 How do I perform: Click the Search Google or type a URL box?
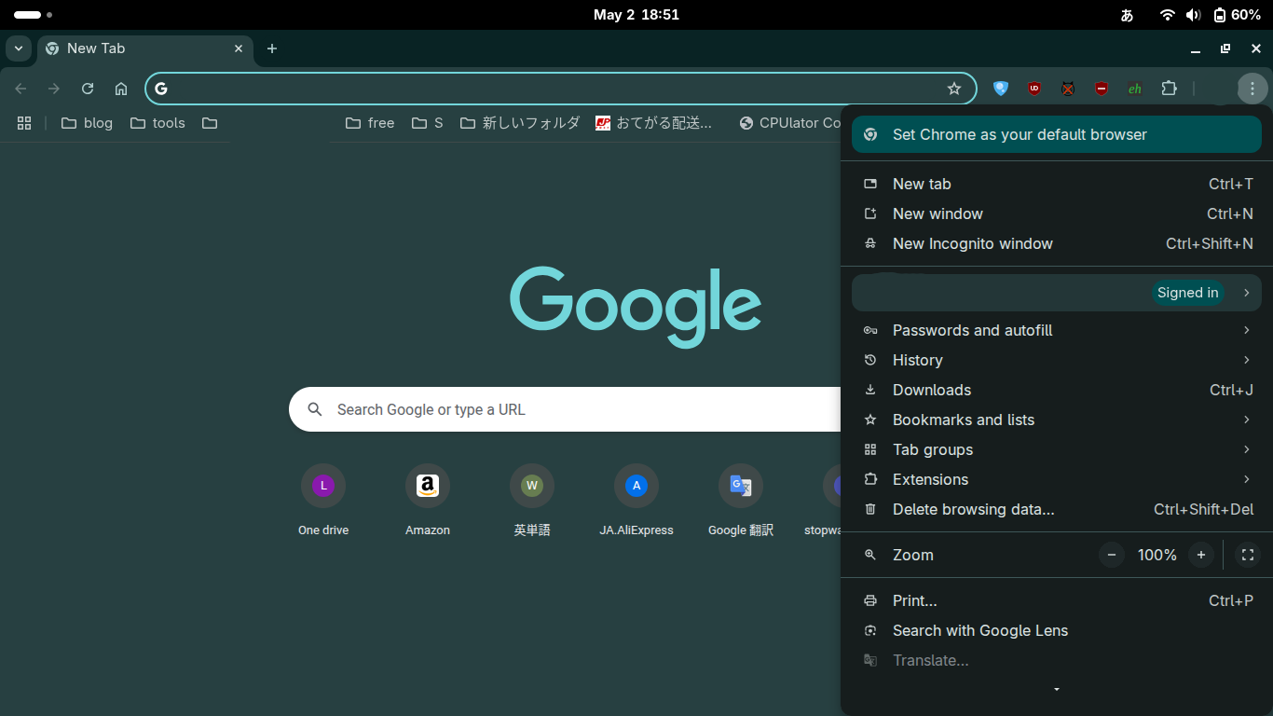(566, 409)
